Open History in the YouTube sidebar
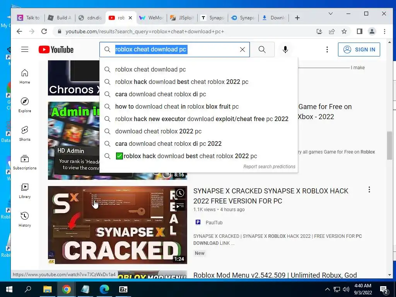The width and height of the screenshot is (396, 297). click(x=25, y=220)
